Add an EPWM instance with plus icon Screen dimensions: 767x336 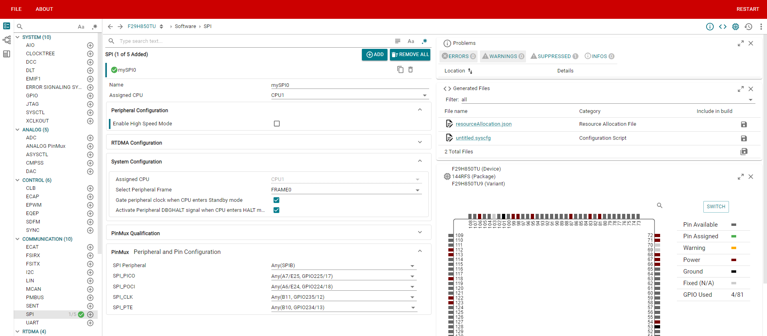coord(90,205)
